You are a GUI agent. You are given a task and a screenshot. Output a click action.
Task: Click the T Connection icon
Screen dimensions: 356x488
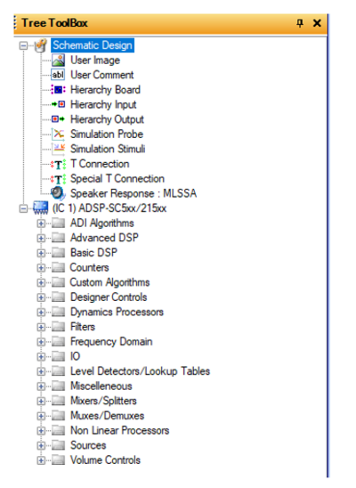pos(58,164)
